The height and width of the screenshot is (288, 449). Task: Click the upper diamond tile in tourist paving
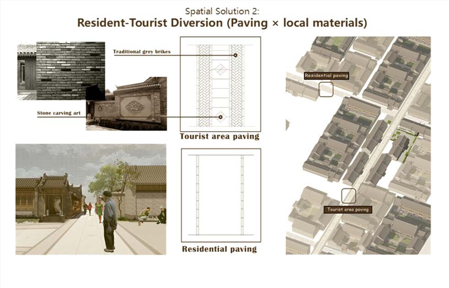pyautogui.click(x=221, y=69)
